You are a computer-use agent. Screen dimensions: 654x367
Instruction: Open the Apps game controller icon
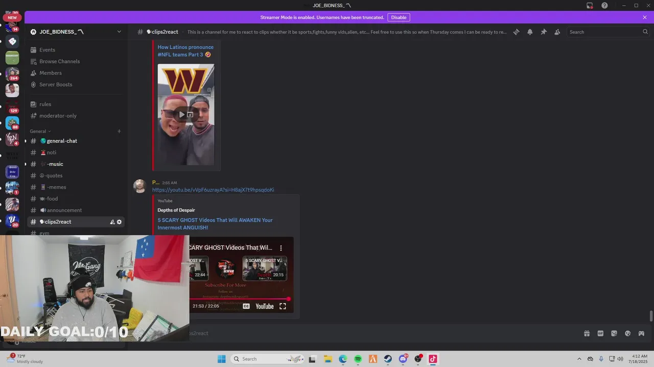pos(641,333)
